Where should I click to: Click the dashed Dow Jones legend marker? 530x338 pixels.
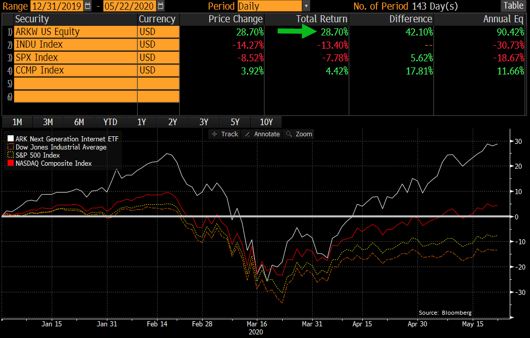pyautogui.click(x=10, y=147)
